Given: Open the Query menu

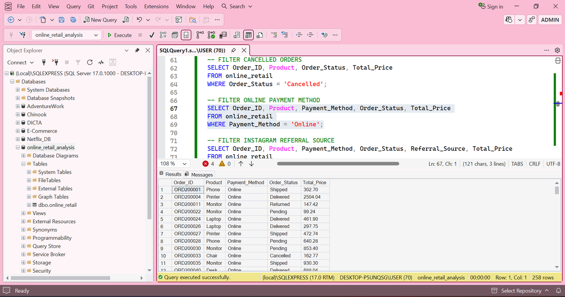Looking at the screenshot, I should click(x=73, y=7).
